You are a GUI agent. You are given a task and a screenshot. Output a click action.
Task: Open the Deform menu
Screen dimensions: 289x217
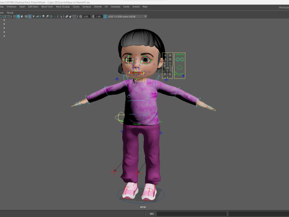[x=98, y=7]
